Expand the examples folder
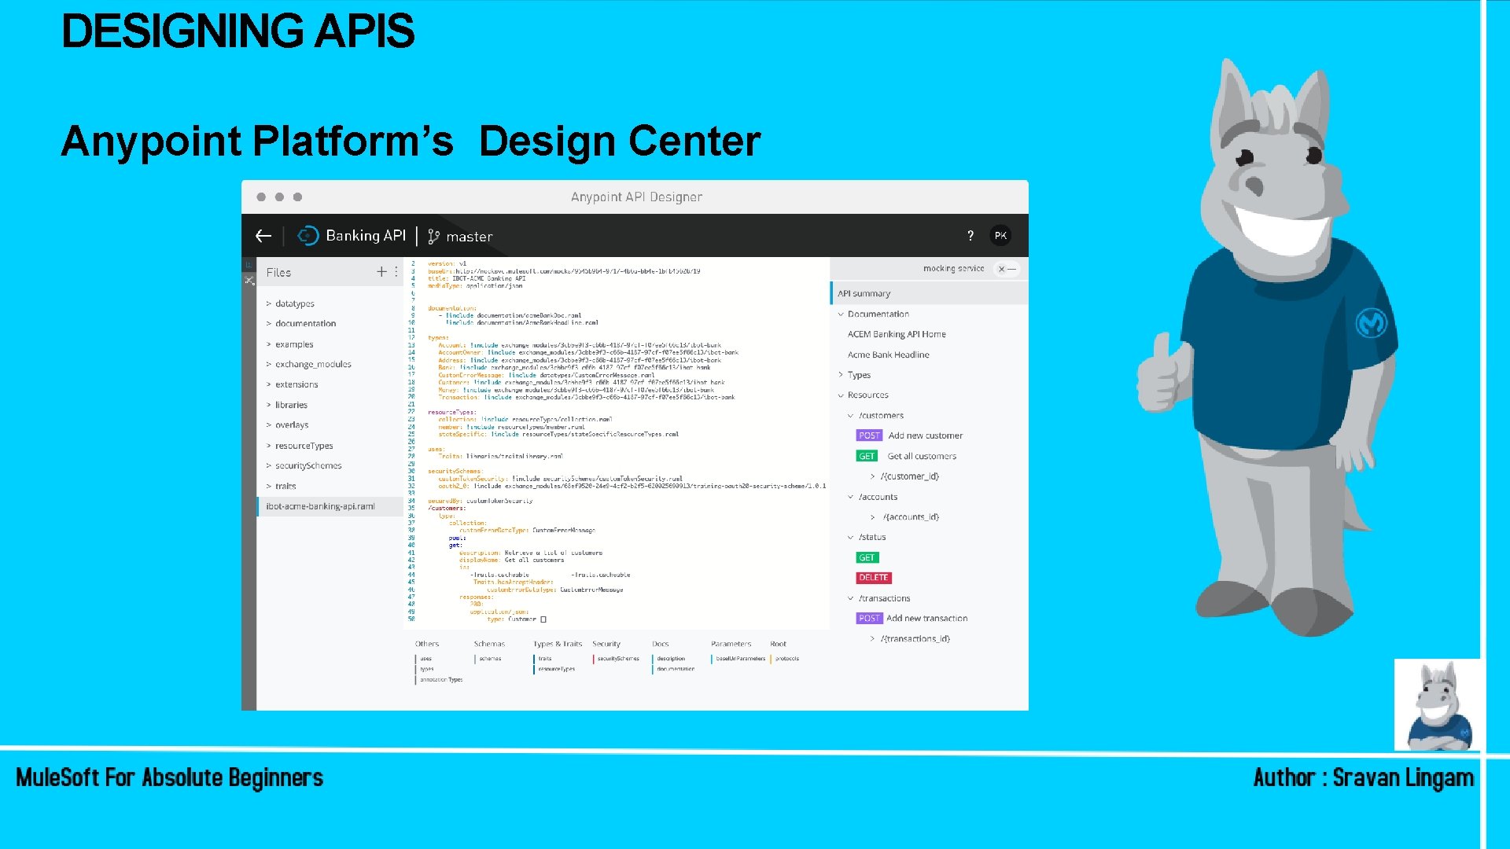 coord(289,344)
